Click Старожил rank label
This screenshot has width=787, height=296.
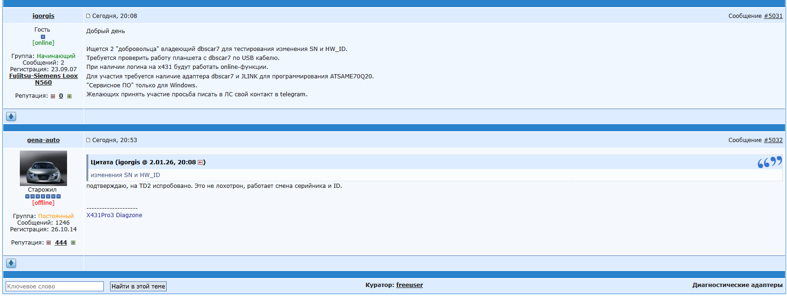42,190
